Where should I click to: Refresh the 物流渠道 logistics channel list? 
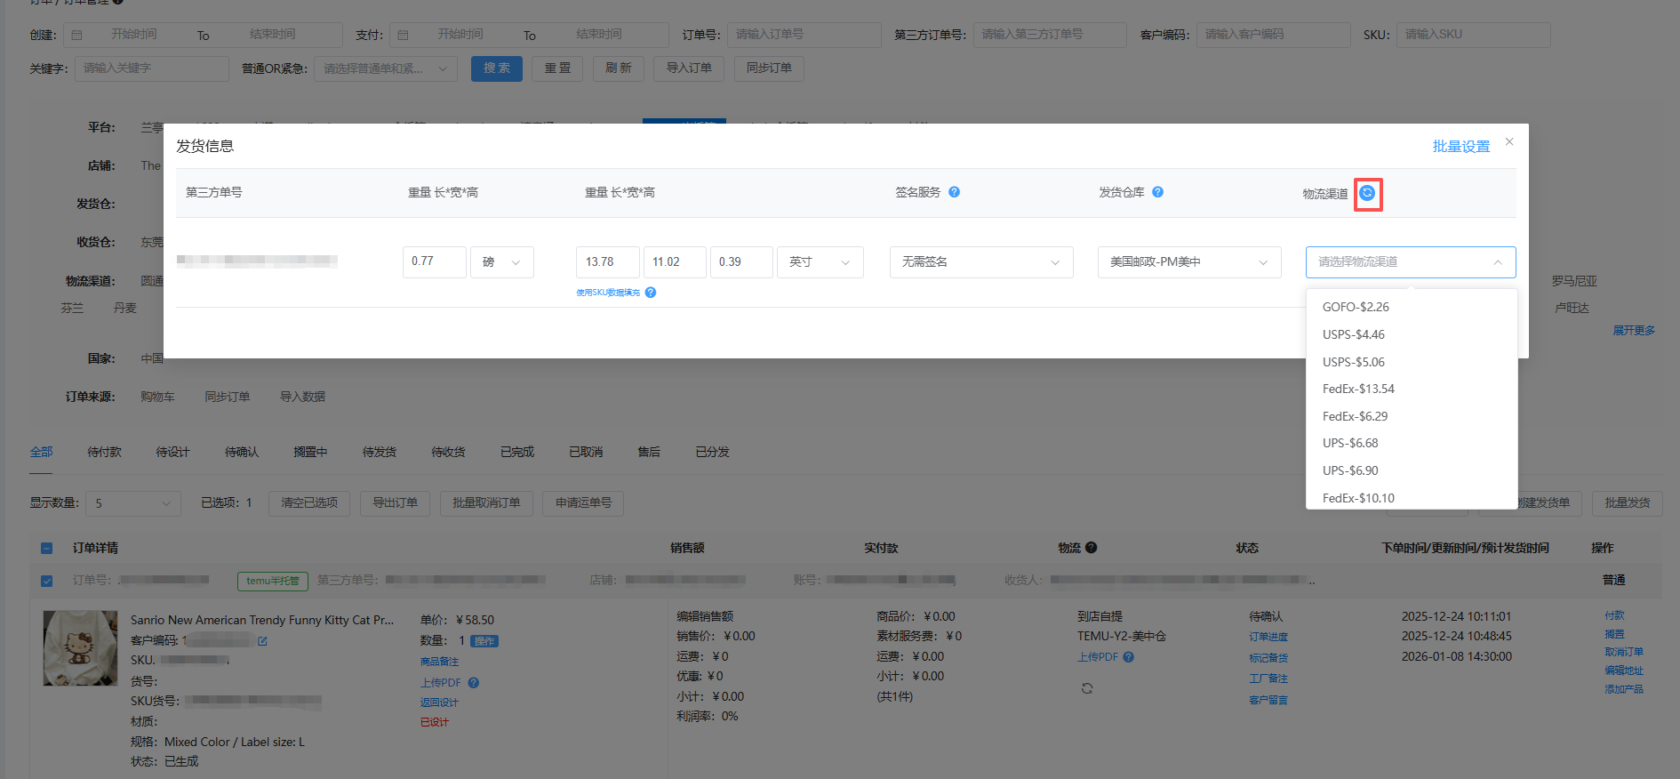pyautogui.click(x=1367, y=193)
